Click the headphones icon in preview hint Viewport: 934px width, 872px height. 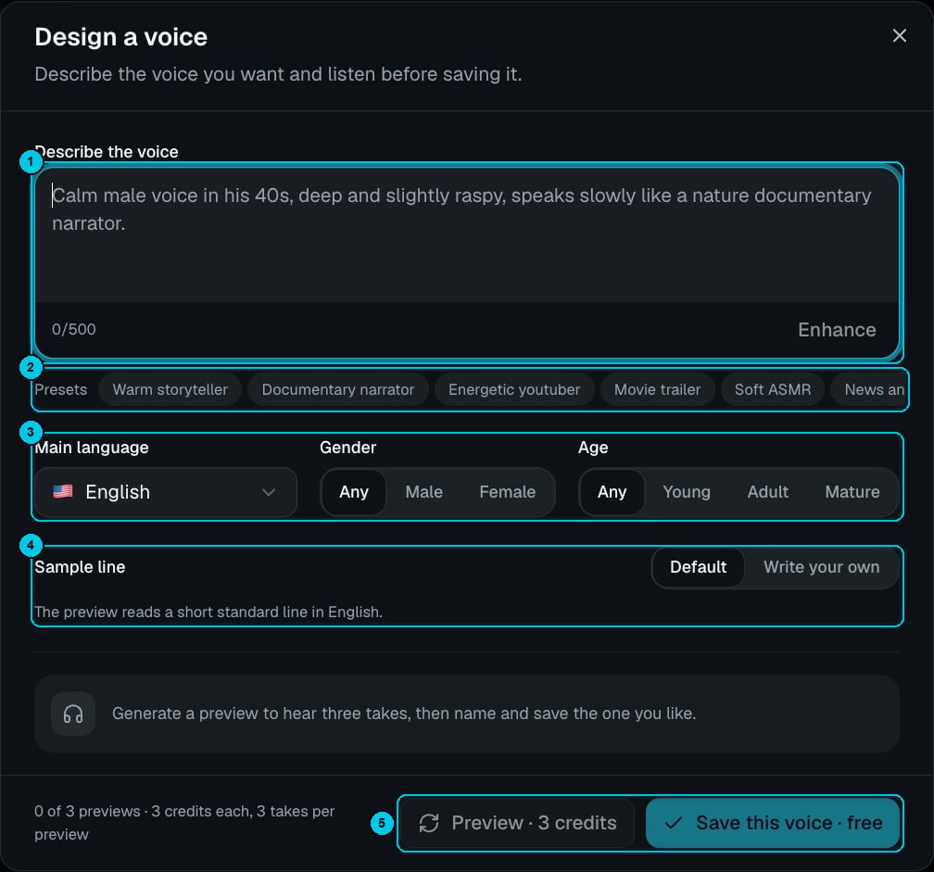[x=73, y=714]
